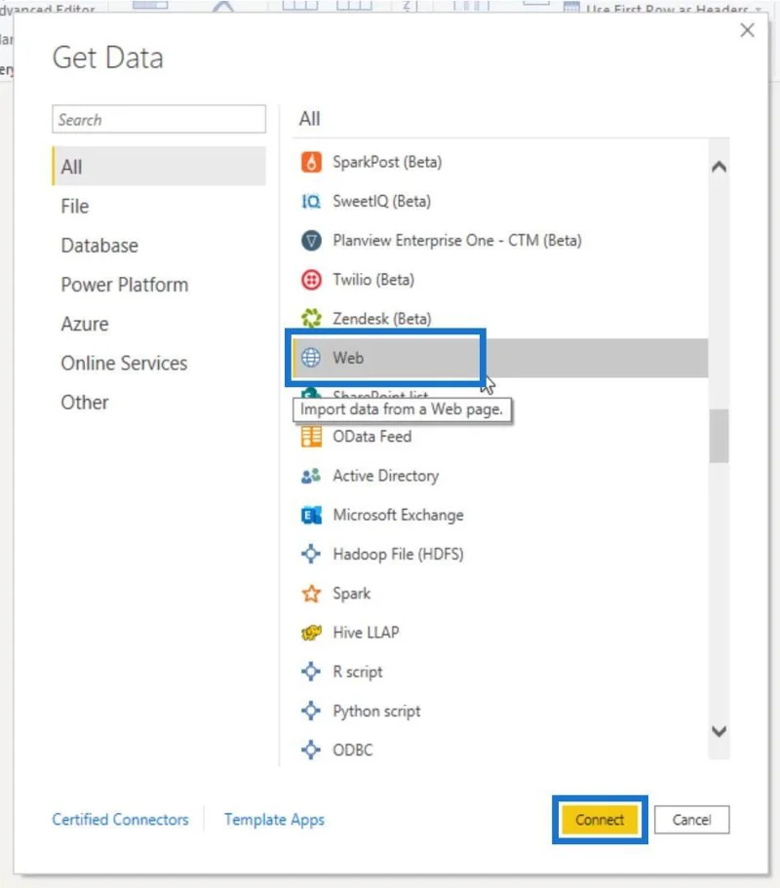Select Twilio (Beta) connector text
The width and height of the screenshot is (780, 888).
[373, 280]
